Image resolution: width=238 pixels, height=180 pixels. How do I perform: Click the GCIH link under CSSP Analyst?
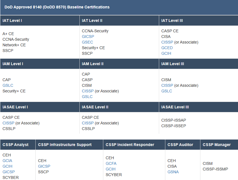[7, 166]
